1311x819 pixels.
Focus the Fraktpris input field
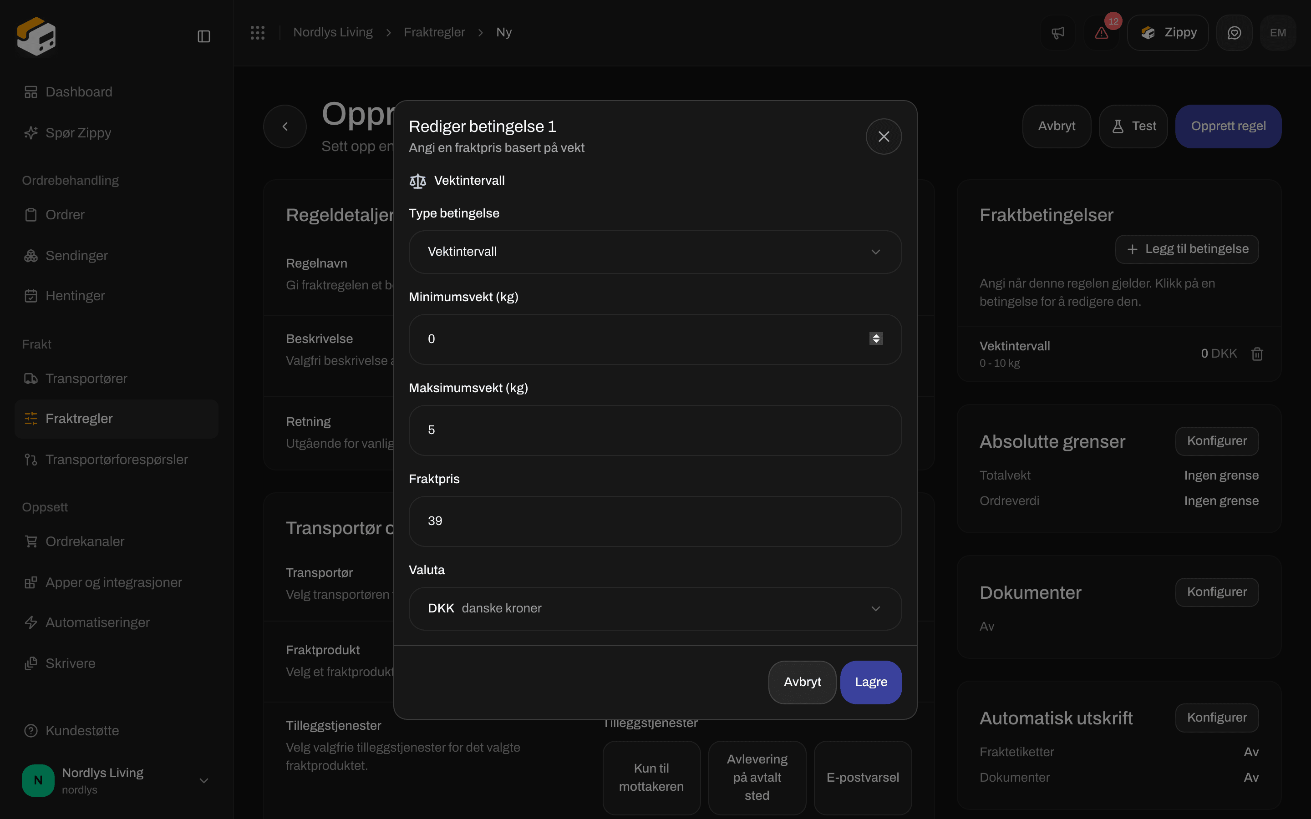pyautogui.click(x=655, y=521)
